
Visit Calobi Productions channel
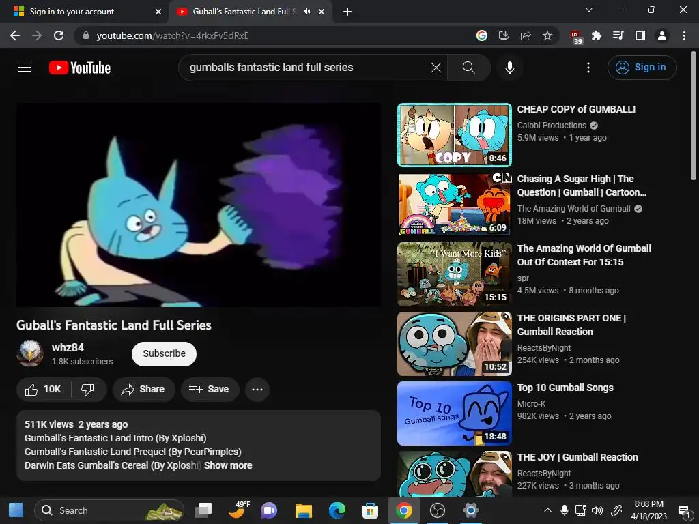click(x=552, y=126)
